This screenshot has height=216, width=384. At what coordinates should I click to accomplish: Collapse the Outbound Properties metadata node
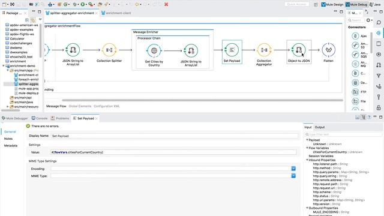tap(307, 208)
